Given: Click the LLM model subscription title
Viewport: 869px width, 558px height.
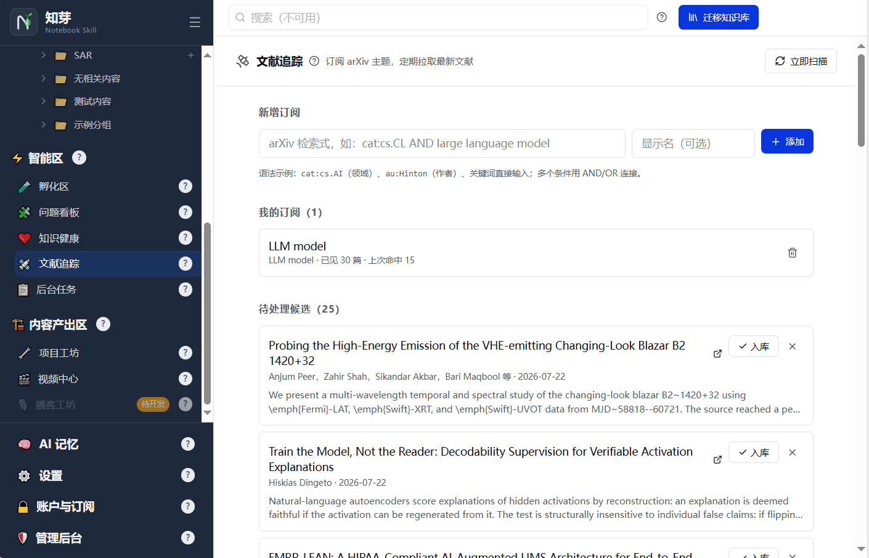Looking at the screenshot, I should click(297, 246).
